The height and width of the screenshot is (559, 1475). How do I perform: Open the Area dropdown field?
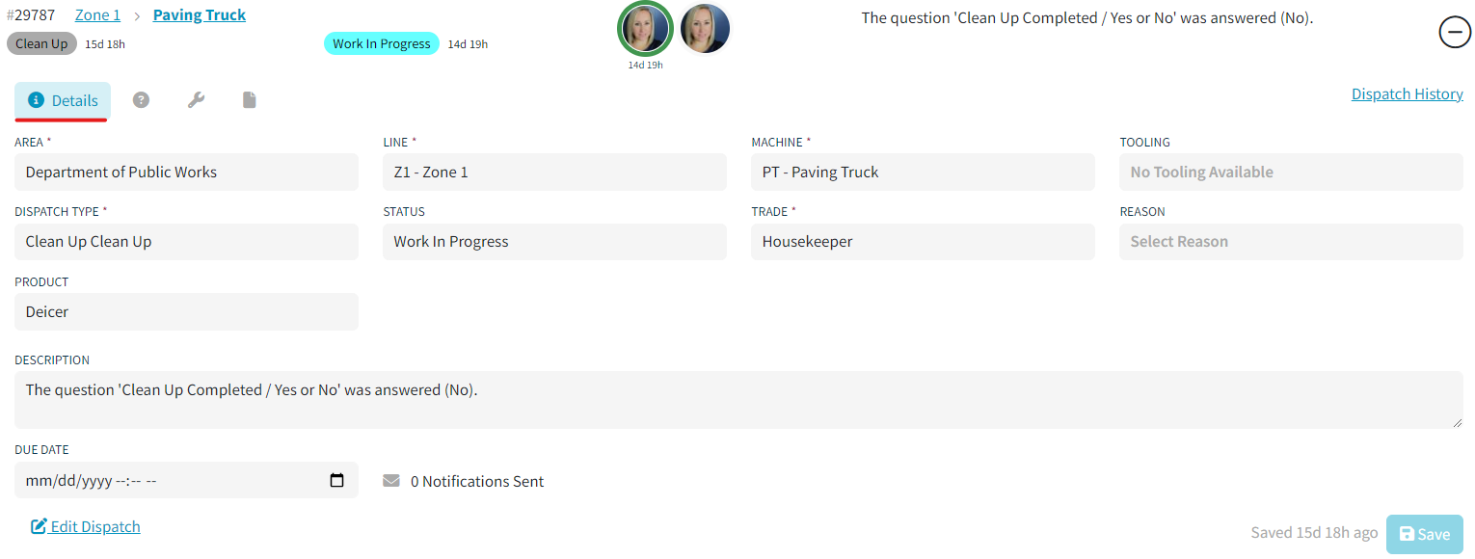coord(186,172)
